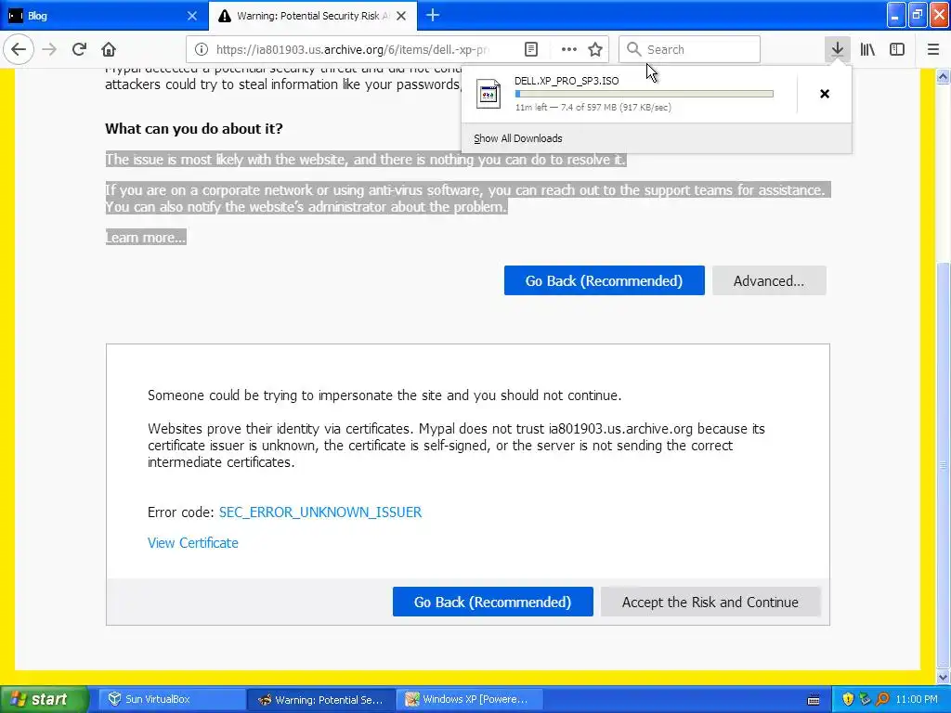This screenshot has height=713, width=951.
Task: Click the Search input field
Action: 689,49
